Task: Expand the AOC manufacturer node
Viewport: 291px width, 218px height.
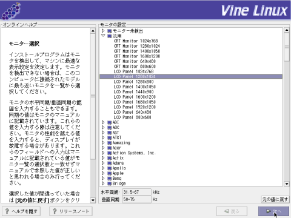Action: coord(103,127)
